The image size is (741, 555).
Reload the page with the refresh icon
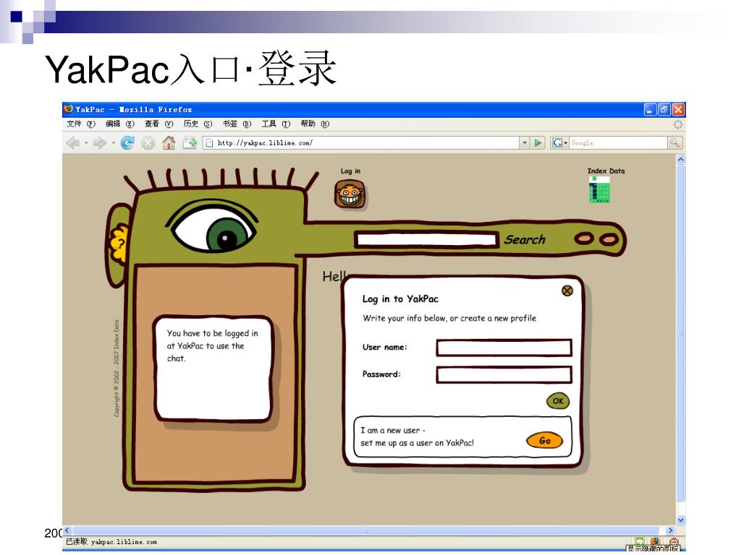point(127,142)
